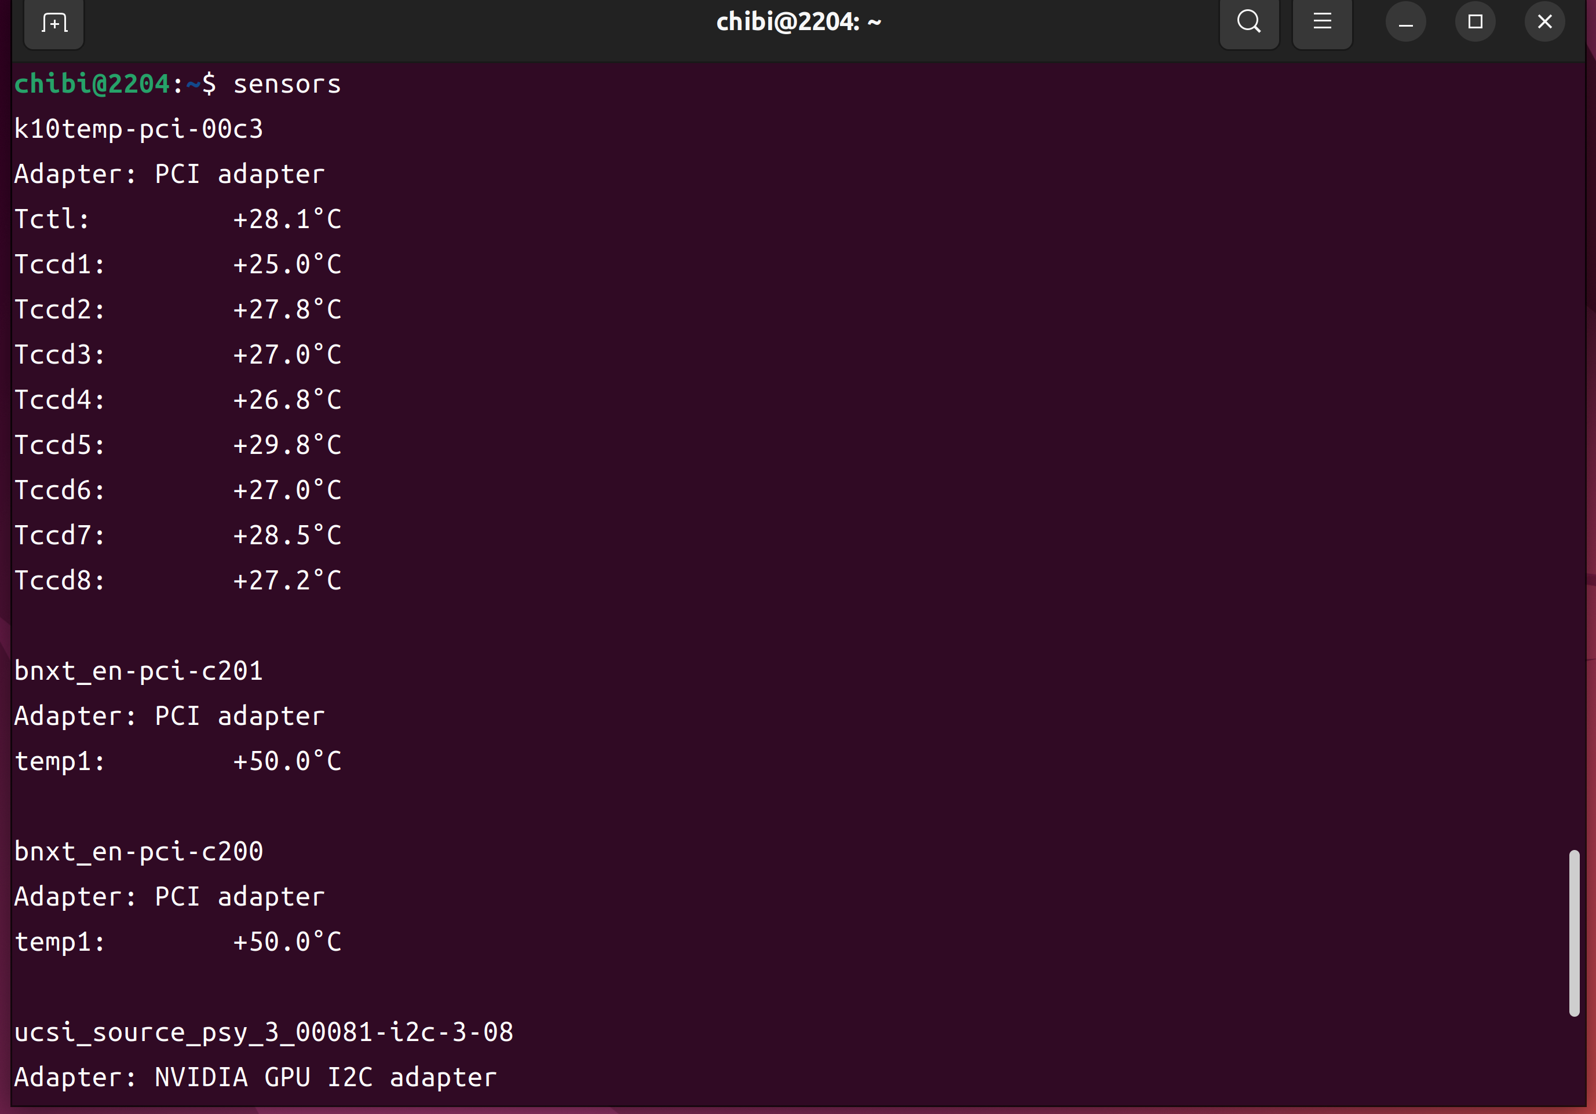1596x1114 pixels.
Task: Click the NVIDIA GPU I2C adapter text
Action: (324, 1078)
